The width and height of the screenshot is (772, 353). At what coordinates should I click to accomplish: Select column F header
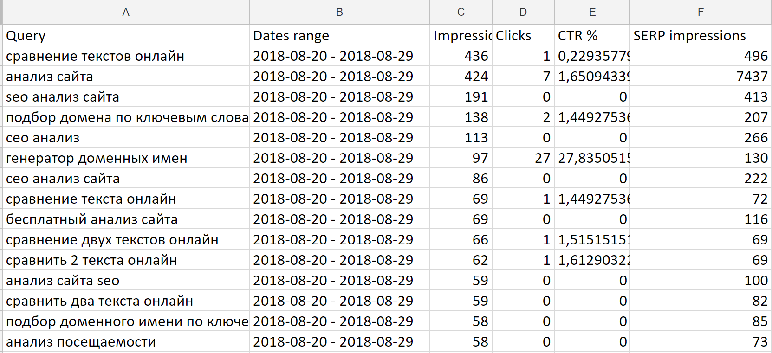pyautogui.click(x=700, y=13)
